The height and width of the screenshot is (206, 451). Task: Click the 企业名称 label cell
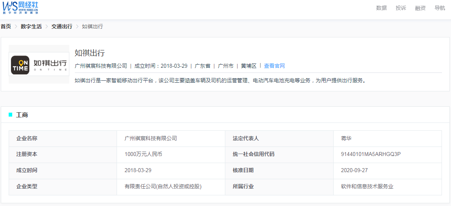point(63,139)
